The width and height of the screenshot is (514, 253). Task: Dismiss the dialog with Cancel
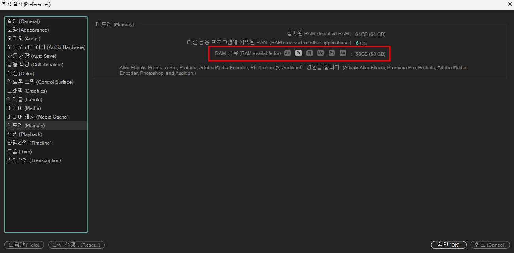pyautogui.click(x=490, y=245)
